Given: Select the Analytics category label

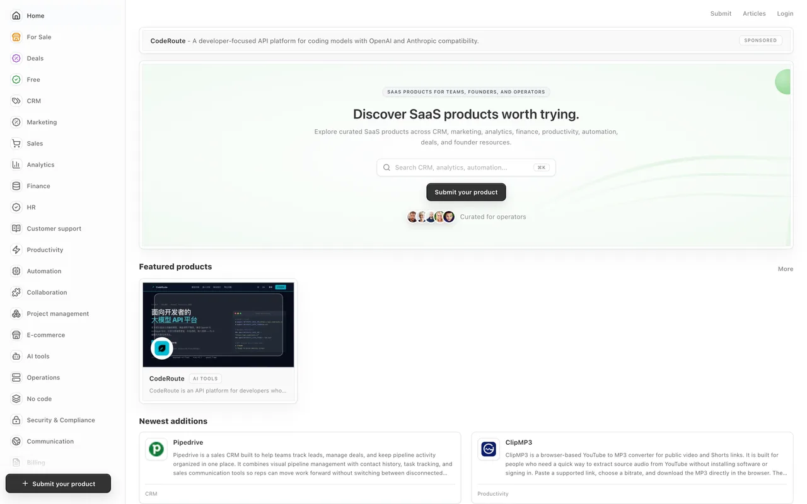Looking at the screenshot, I should 40,165.
